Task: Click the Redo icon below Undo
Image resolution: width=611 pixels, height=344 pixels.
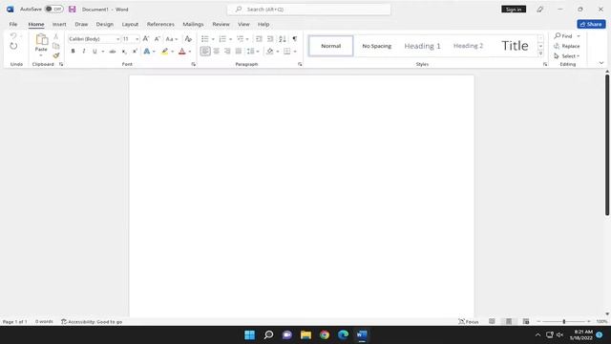Action: [x=13, y=47]
